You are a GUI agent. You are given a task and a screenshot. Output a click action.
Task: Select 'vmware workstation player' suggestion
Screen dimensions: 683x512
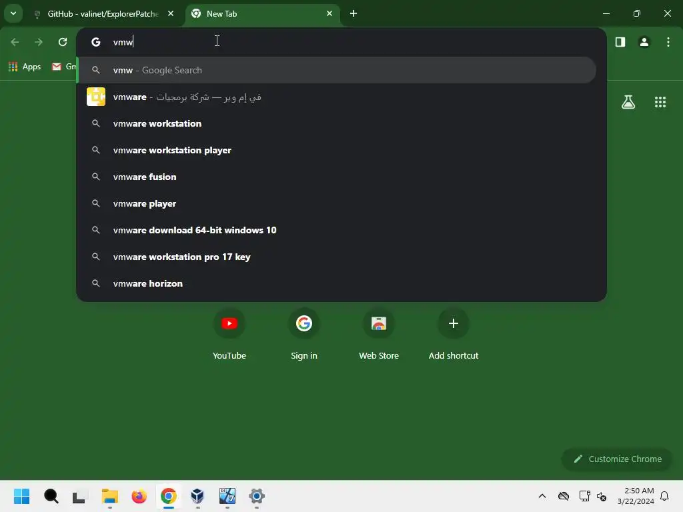341,150
